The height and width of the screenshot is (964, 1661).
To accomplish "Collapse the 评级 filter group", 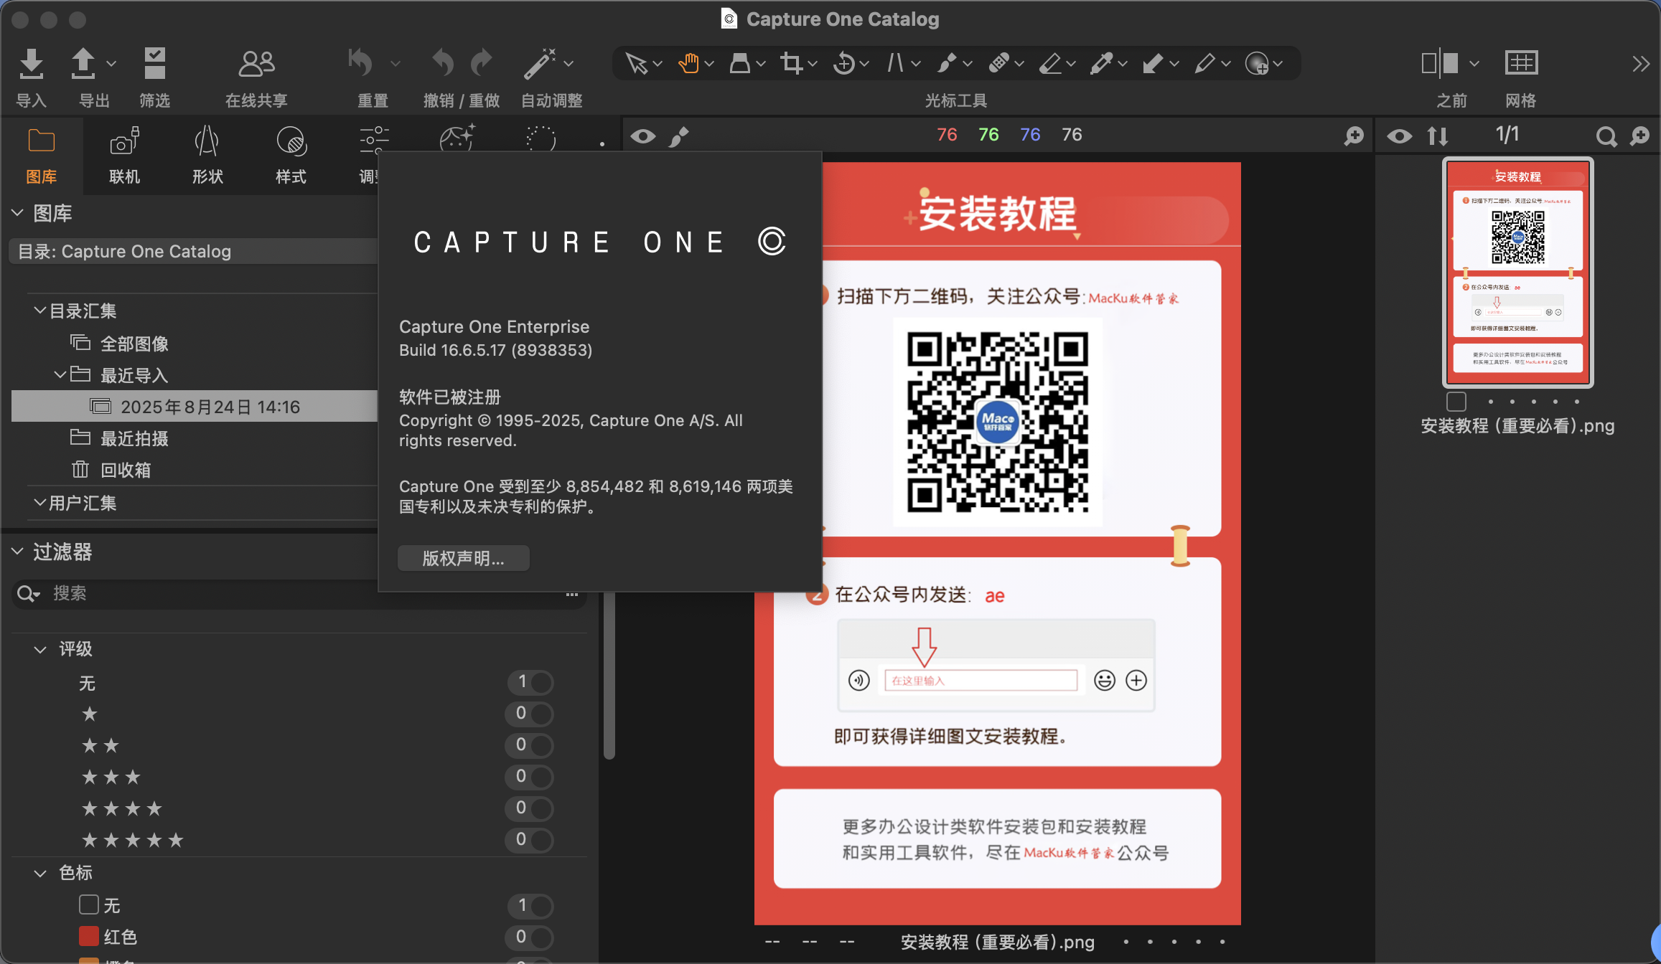I will (x=40, y=650).
